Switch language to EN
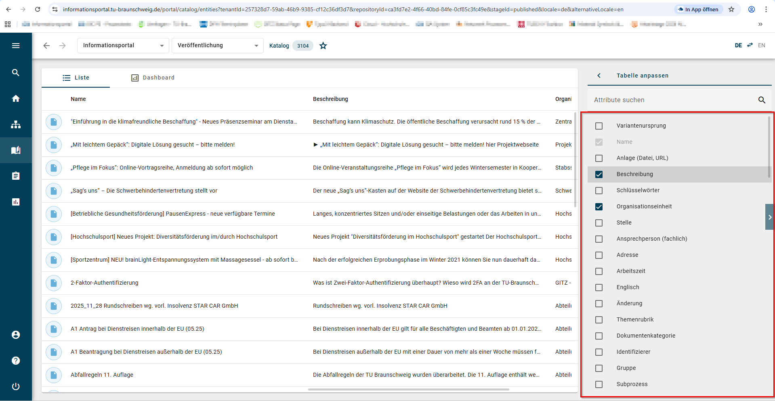The image size is (775, 401). click(761, 45)
